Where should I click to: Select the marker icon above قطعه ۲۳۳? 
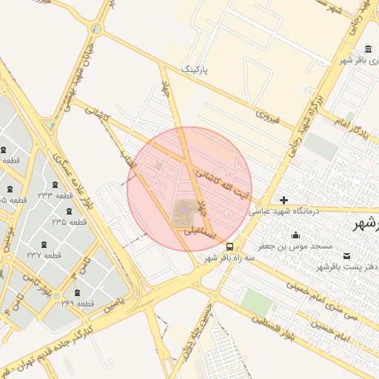(55, 184)
